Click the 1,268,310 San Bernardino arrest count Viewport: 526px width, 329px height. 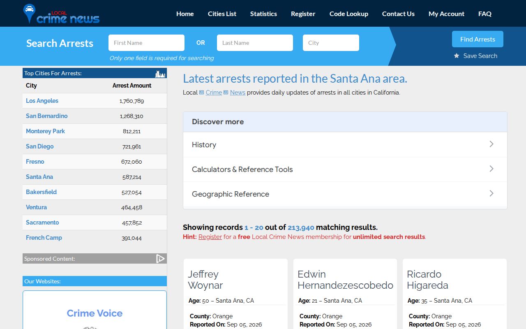131,116
